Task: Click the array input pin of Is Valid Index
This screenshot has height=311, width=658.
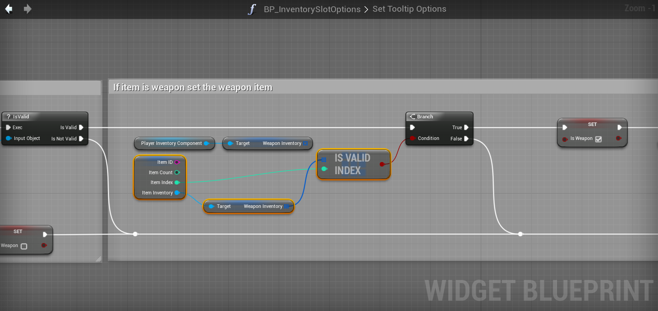Action: [x=324, y=159]
